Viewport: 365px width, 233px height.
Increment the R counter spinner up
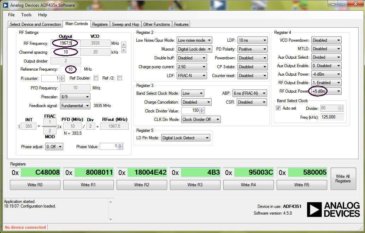coord(62,77)
